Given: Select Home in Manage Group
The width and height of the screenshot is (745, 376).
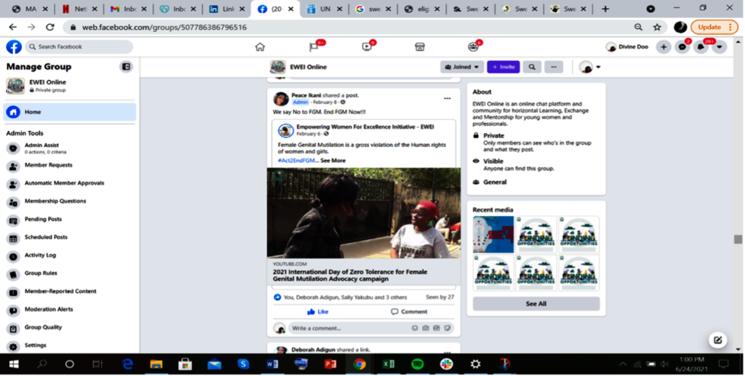Looking at the screenshot, I should pos(70,112).
